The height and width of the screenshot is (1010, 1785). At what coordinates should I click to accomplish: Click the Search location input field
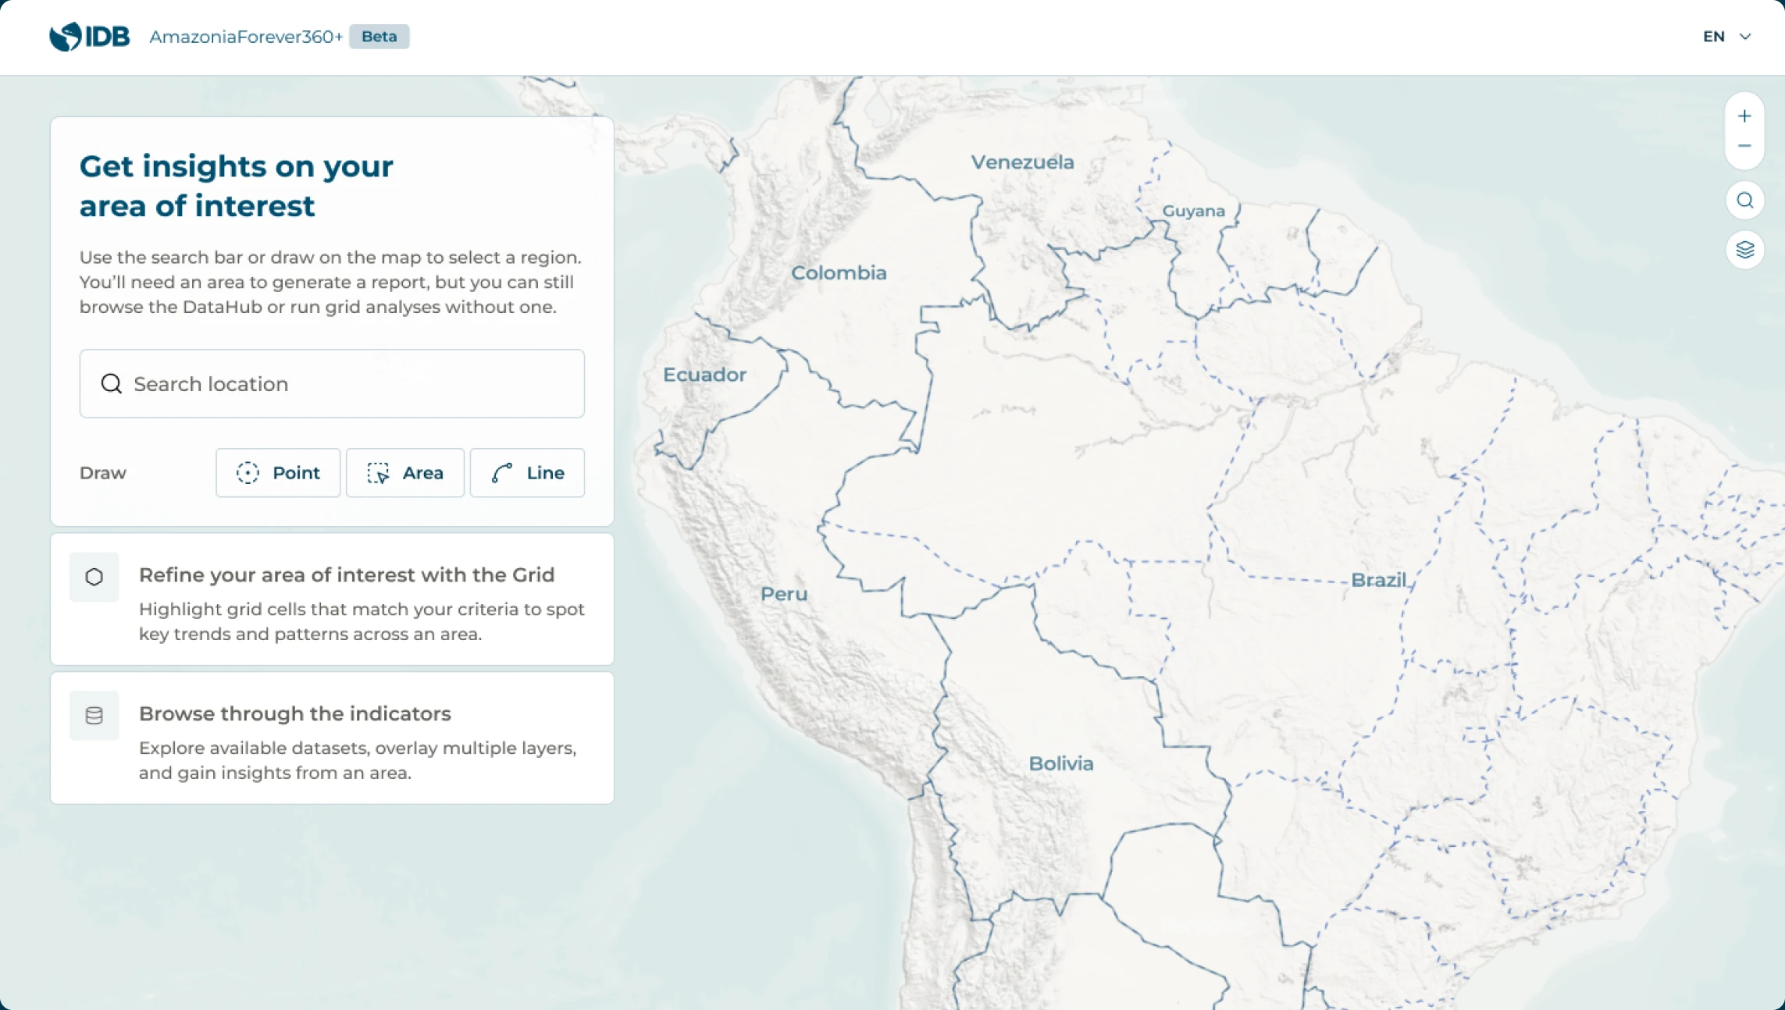332,383
